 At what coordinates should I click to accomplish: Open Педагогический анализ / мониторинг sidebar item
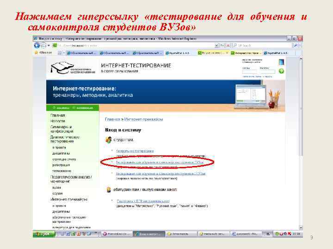click(x=71, y=179)
